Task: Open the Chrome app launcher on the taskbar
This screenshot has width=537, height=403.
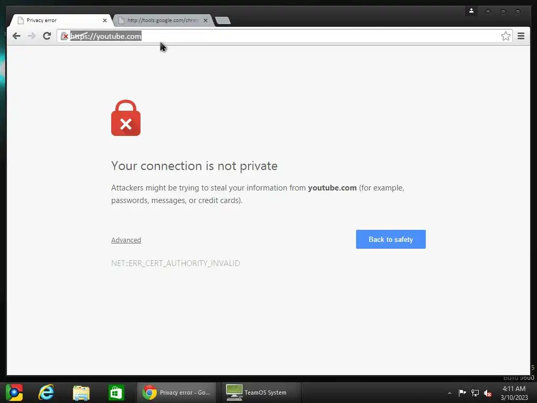Action: click(14, 393)
